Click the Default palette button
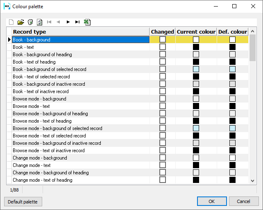The image size is (263, 210). (23, 202)
